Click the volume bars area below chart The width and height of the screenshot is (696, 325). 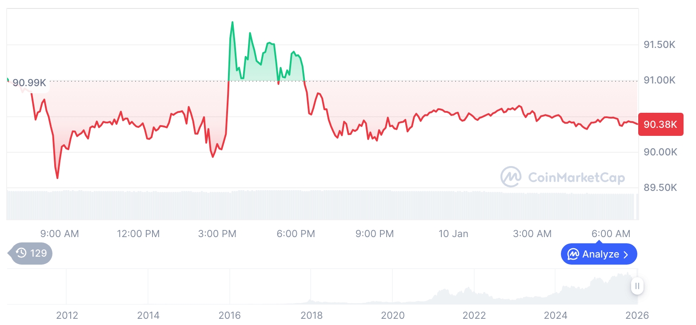pyautogui.click(x=311, y=204)
